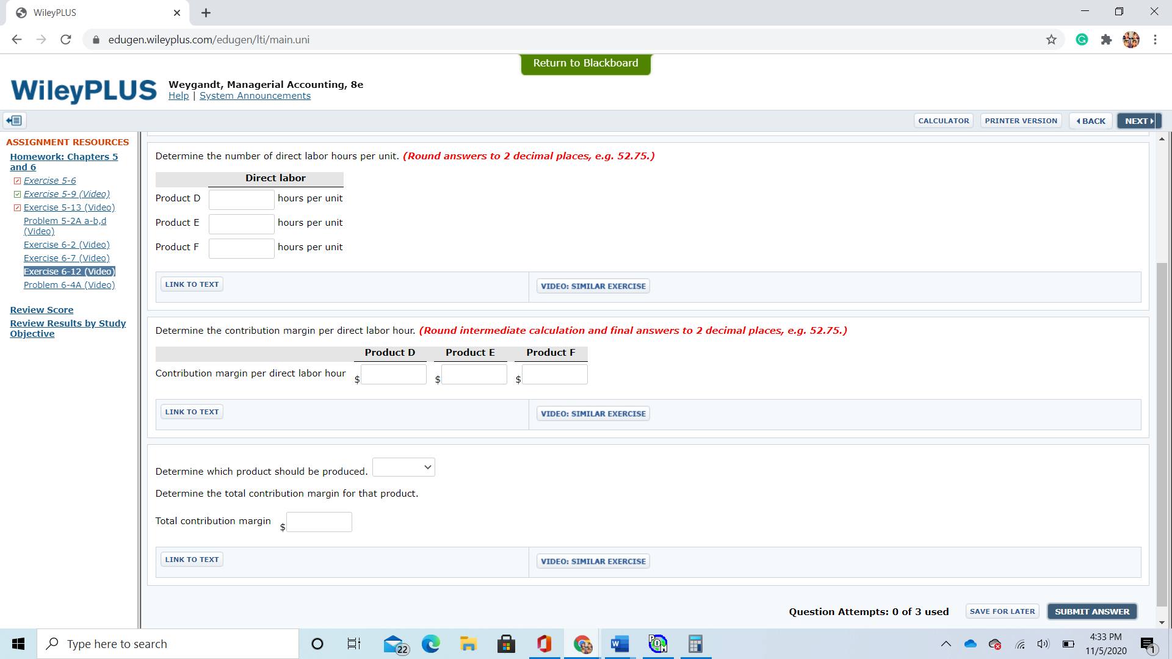Select the WileyPLUS browser tab
The height and width of the screenshot is (659, 1172).
tap(92, 13)
